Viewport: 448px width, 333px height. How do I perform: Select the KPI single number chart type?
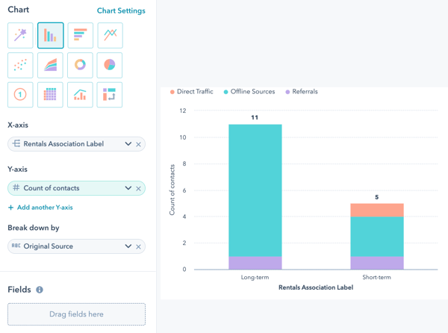[x=20, y=95]
